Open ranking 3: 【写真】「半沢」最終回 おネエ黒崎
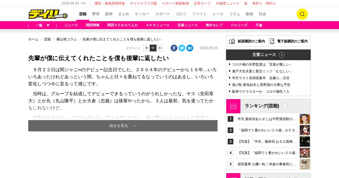339x178 pixels. pos(267,142)
